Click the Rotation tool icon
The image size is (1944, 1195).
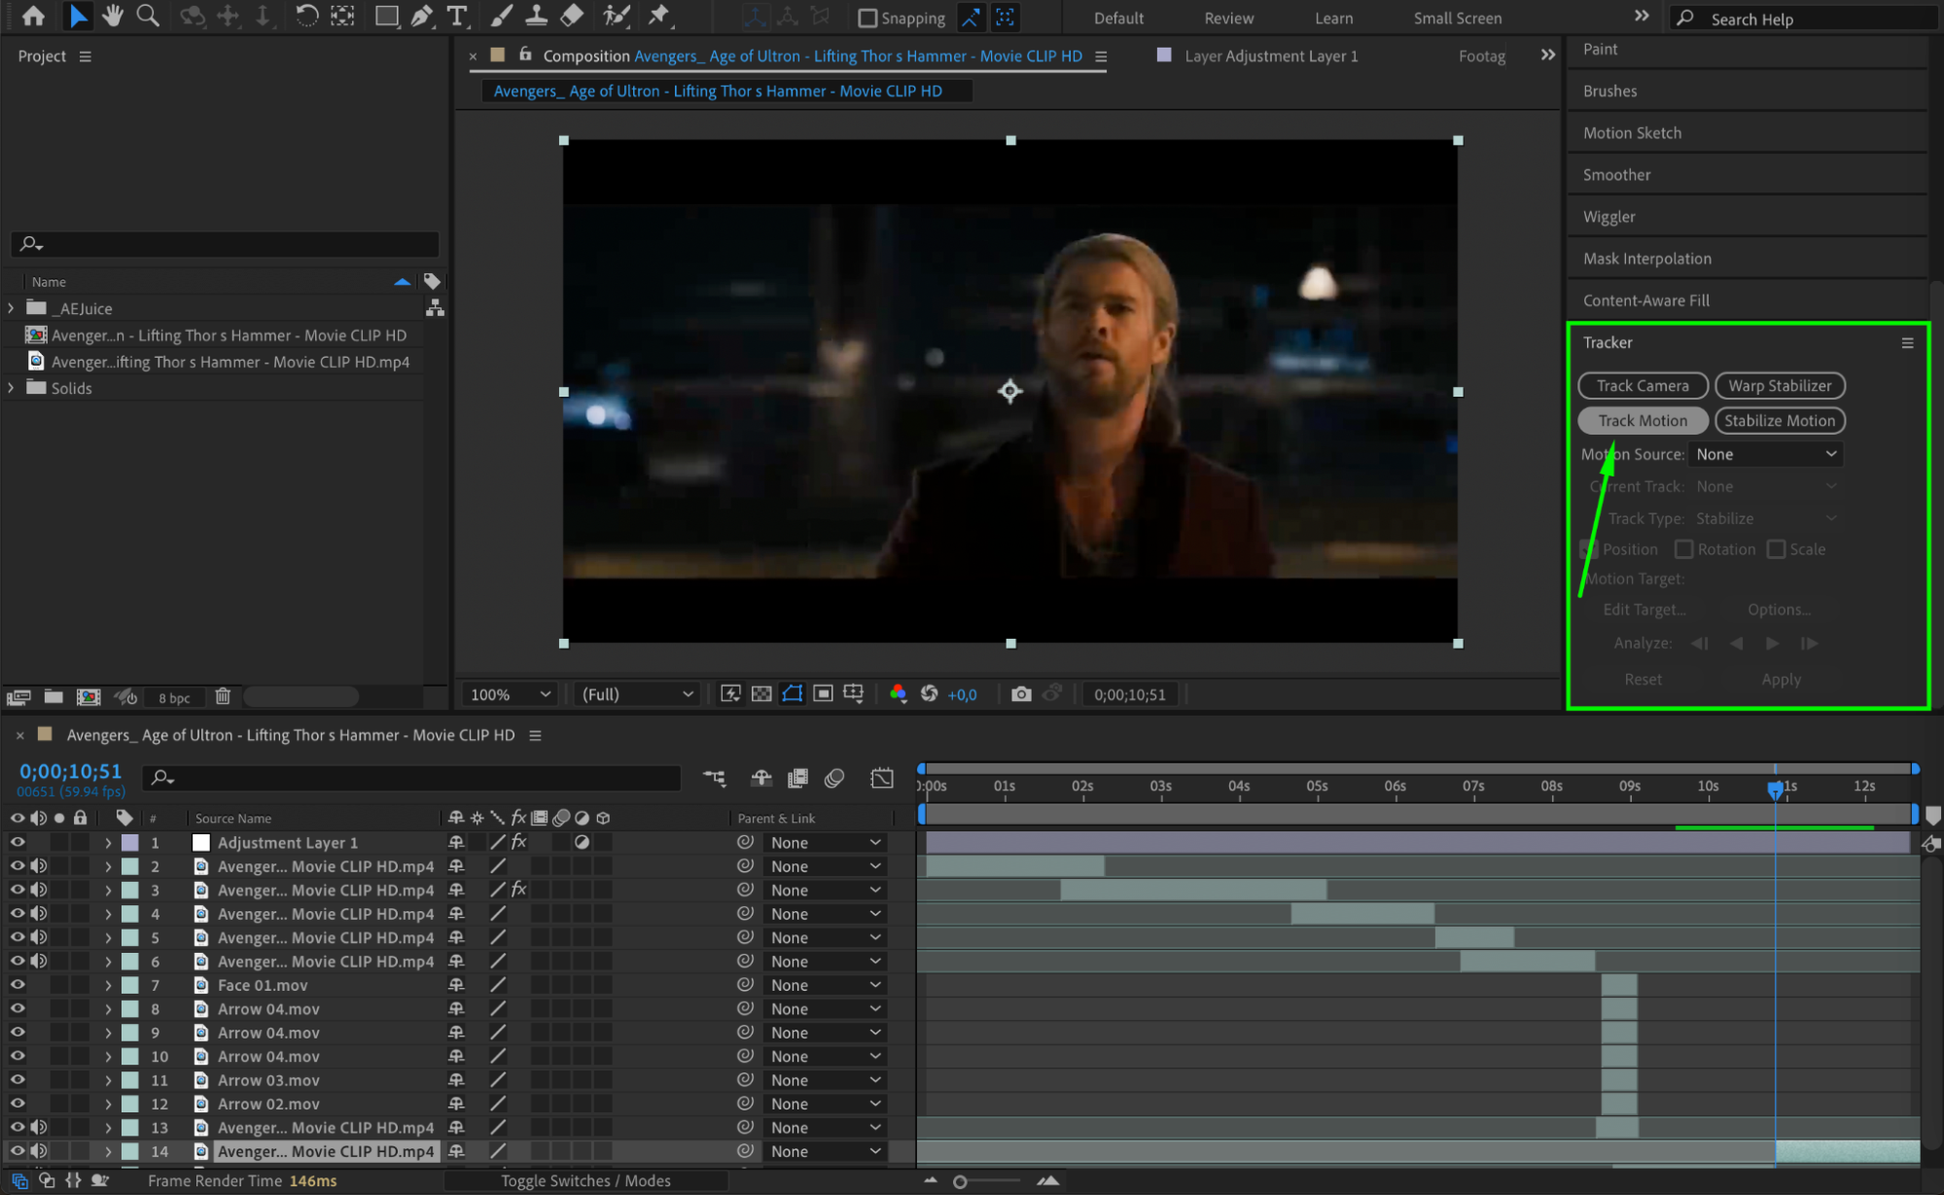[305, 16]
